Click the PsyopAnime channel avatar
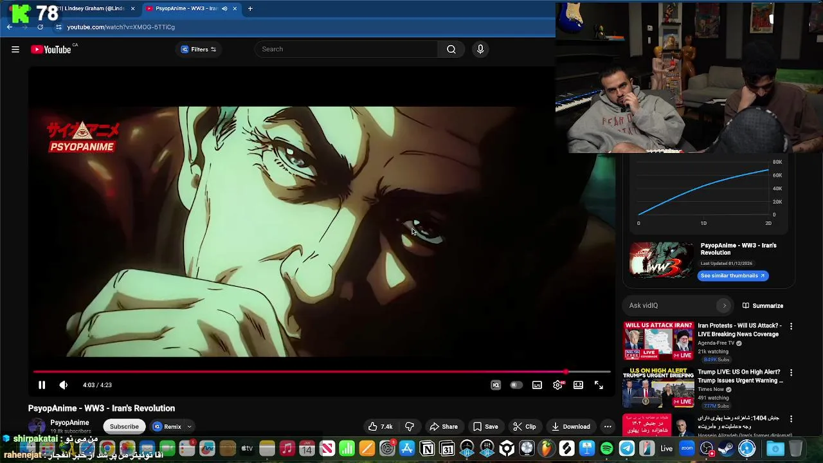 (37, 427)
